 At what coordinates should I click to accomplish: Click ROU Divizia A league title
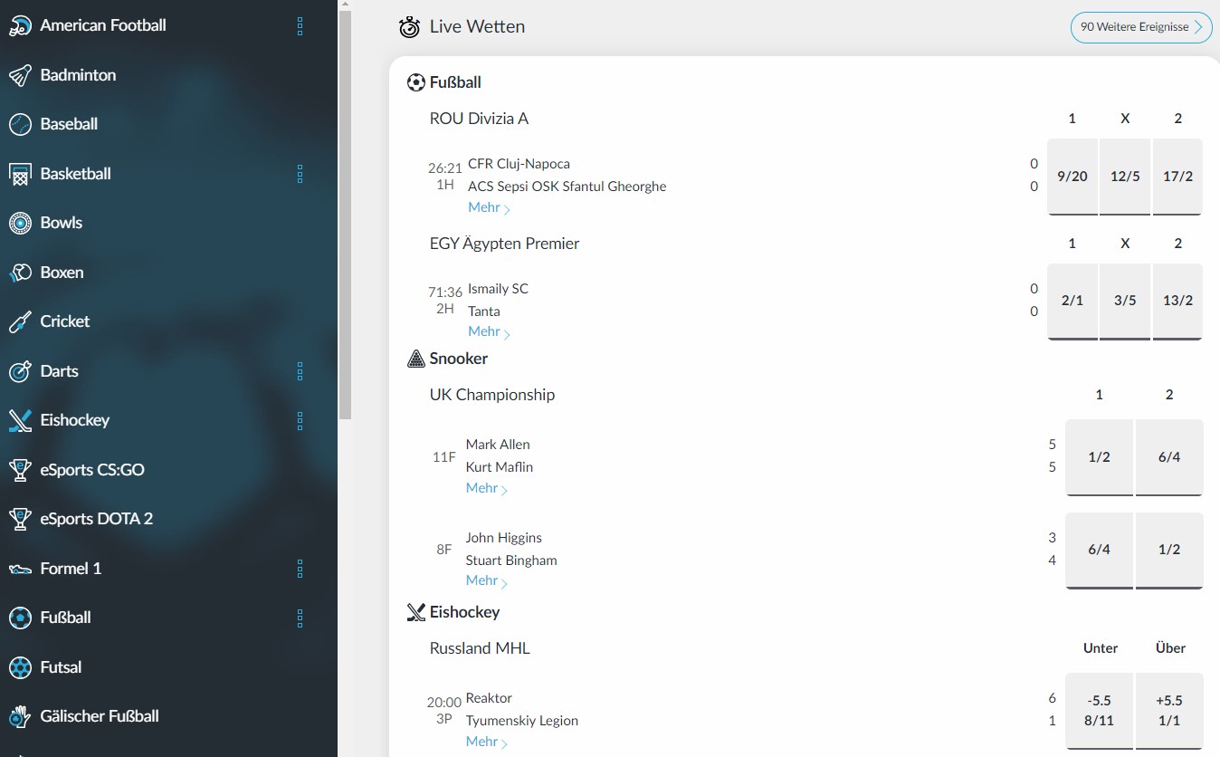(479, 119)
